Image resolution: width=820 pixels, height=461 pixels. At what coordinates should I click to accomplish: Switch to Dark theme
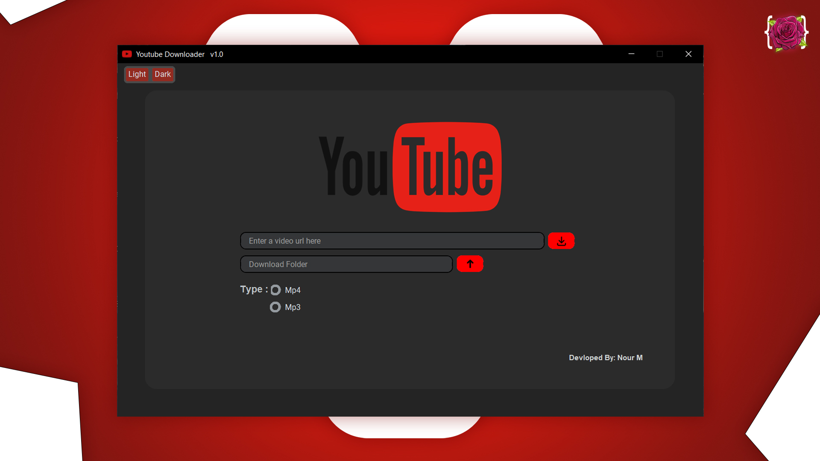click(163, 74)
